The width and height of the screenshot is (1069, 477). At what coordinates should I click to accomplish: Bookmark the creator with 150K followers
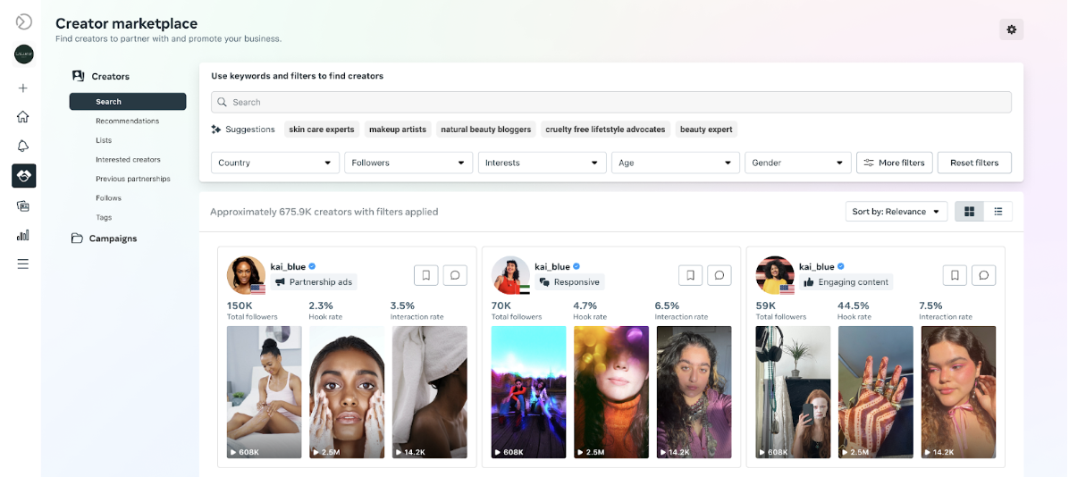(426, 275)
